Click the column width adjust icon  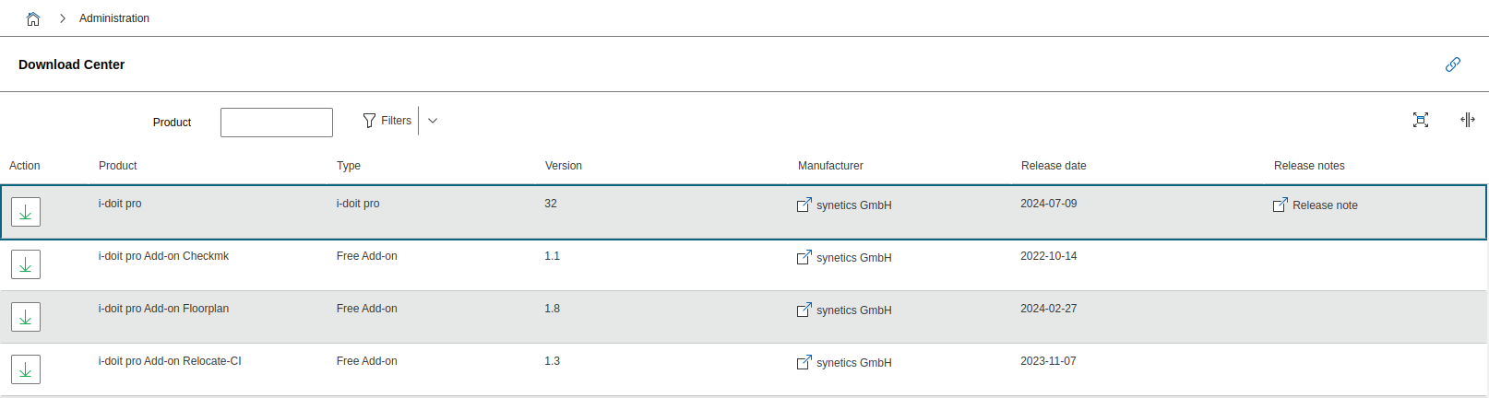[x=1468, y=120]
